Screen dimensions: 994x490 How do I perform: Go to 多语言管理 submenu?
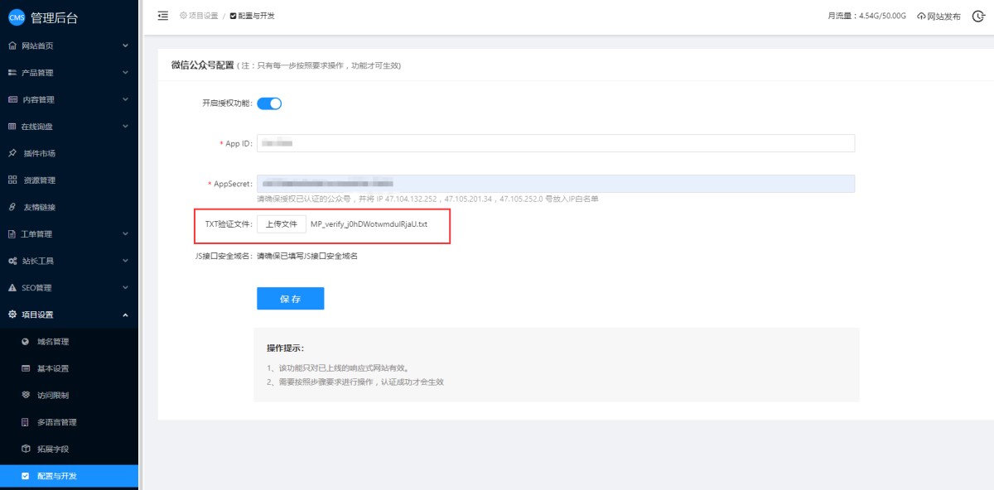(x=69, y=422)
